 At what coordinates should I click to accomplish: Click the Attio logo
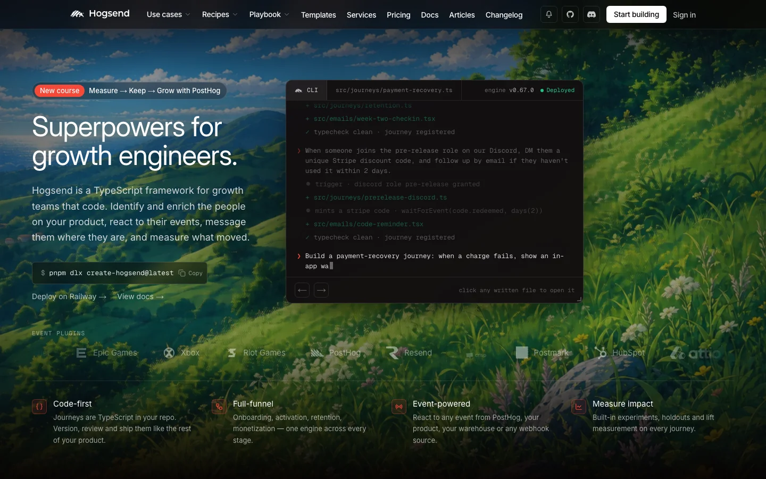695,353
